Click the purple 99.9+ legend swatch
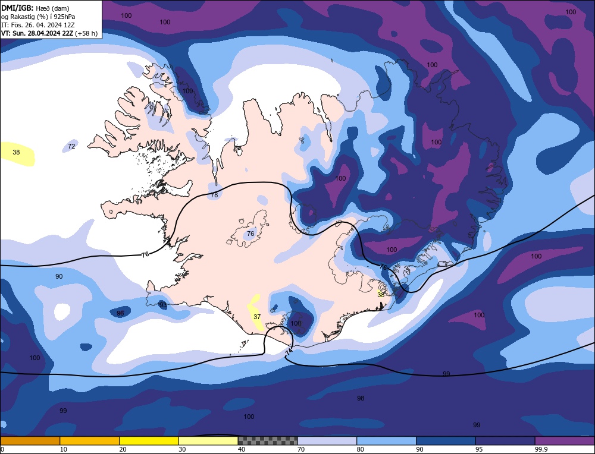This screenshot has height=454, width=595. pos(565,441)
